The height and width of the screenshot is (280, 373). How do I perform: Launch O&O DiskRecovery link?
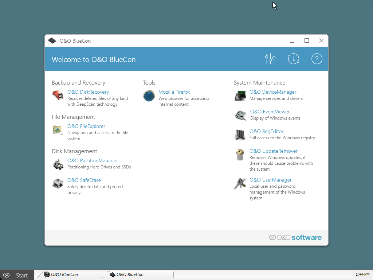pos(88,92)
